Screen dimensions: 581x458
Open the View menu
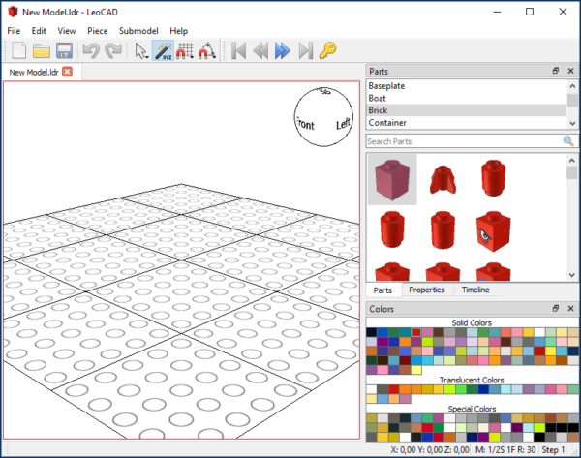coord(67,31)
